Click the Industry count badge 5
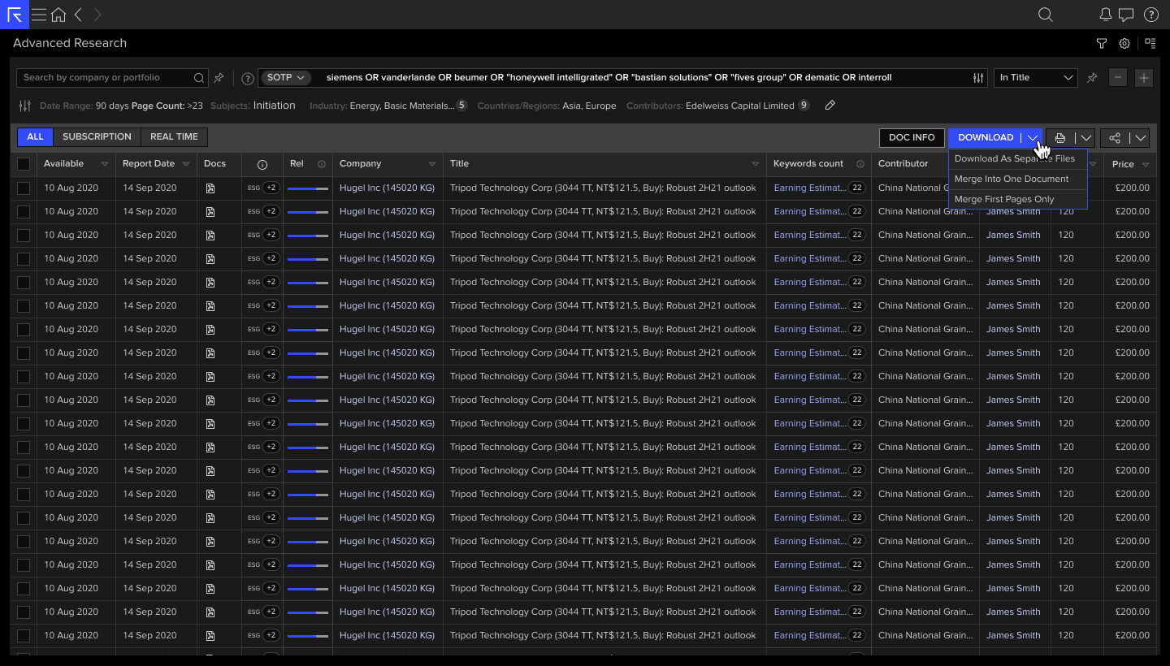The width and height of the screenshot is (1170, 666). click(461, 106)
